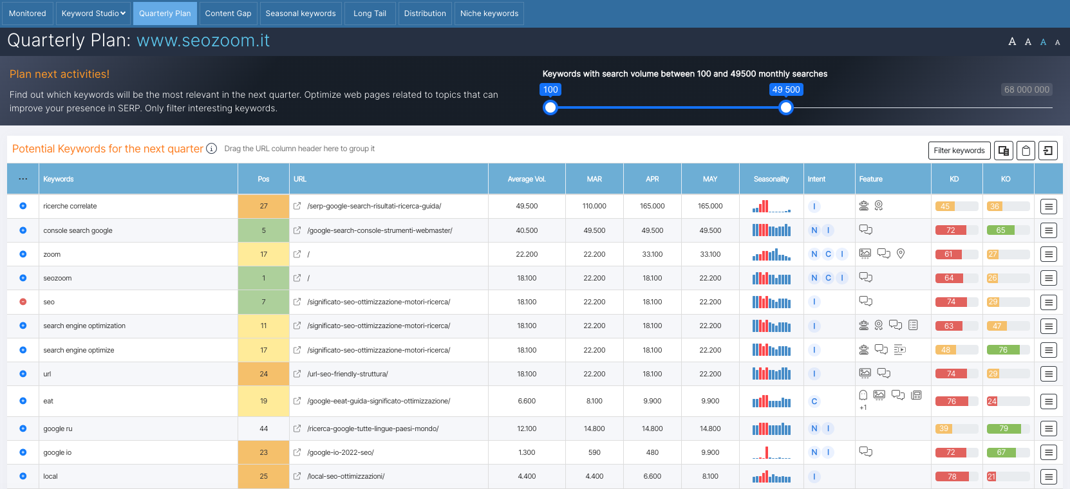The width and height of the screenshot is (1070, 489).
Task: Open the www.seozoom.it link in the title
Action: pos(203,41)
